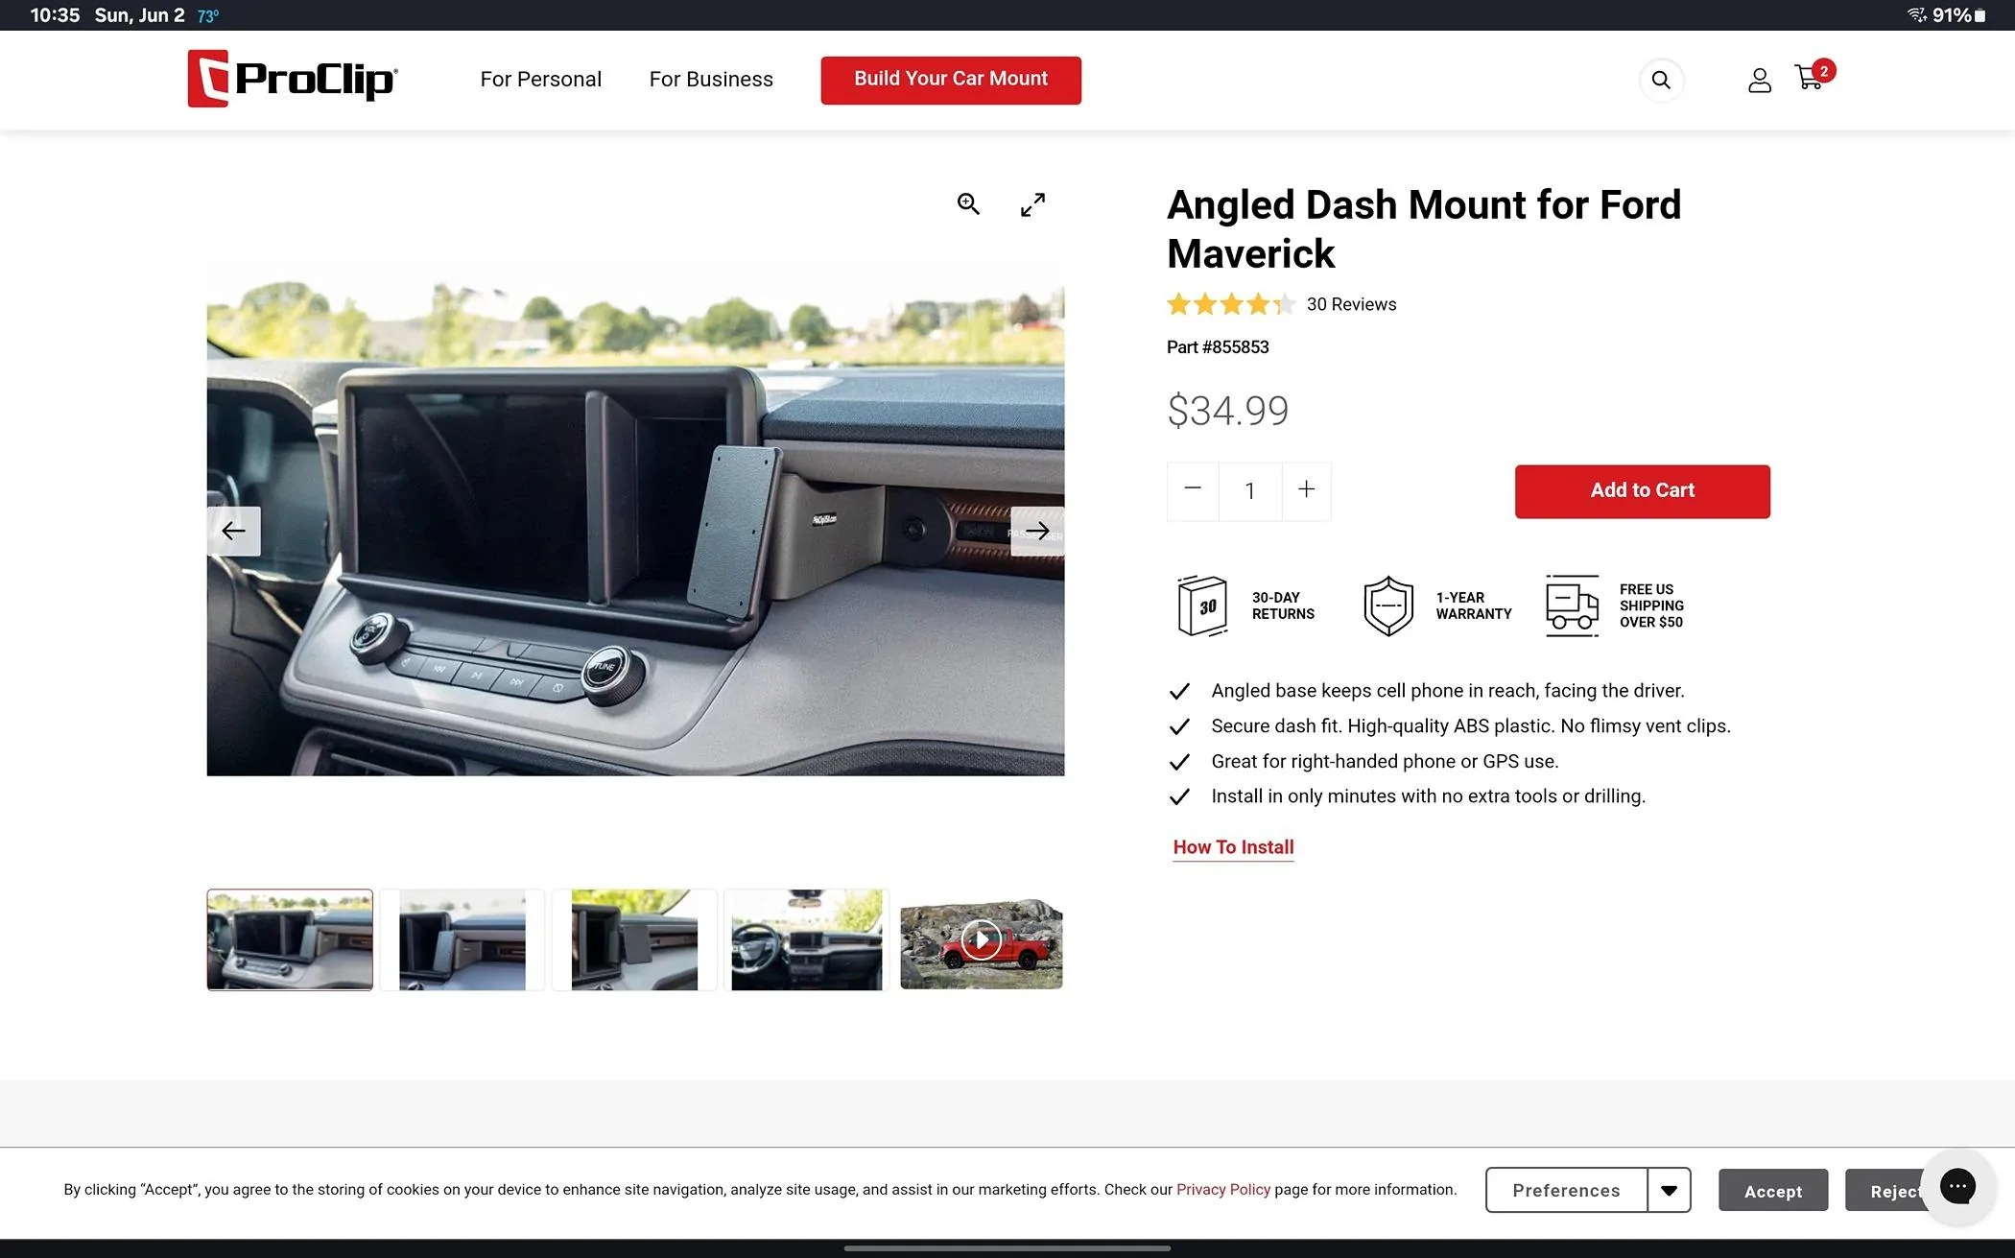Click checkmark beside 'Great for right-handed phone'
2015x1258 pixels.
pos(1179,762)
